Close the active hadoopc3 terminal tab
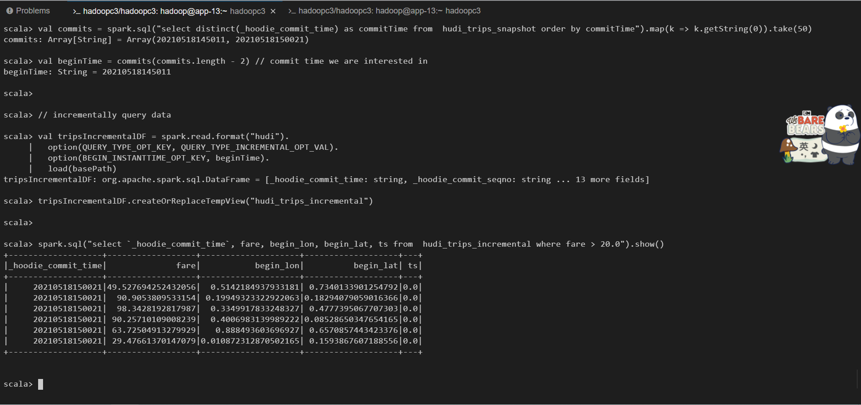Screen dimensions: 861x405 coord(273,11)
